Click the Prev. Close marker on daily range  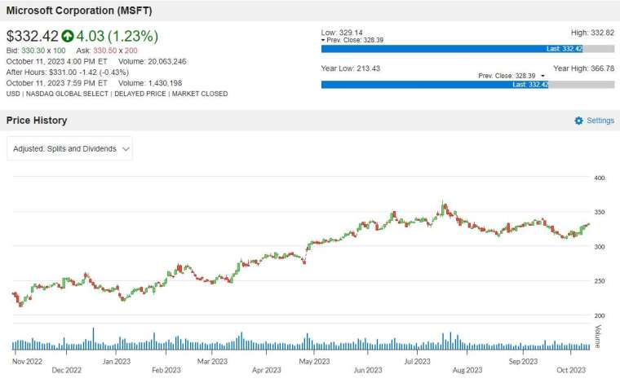(x=323, y=40)
